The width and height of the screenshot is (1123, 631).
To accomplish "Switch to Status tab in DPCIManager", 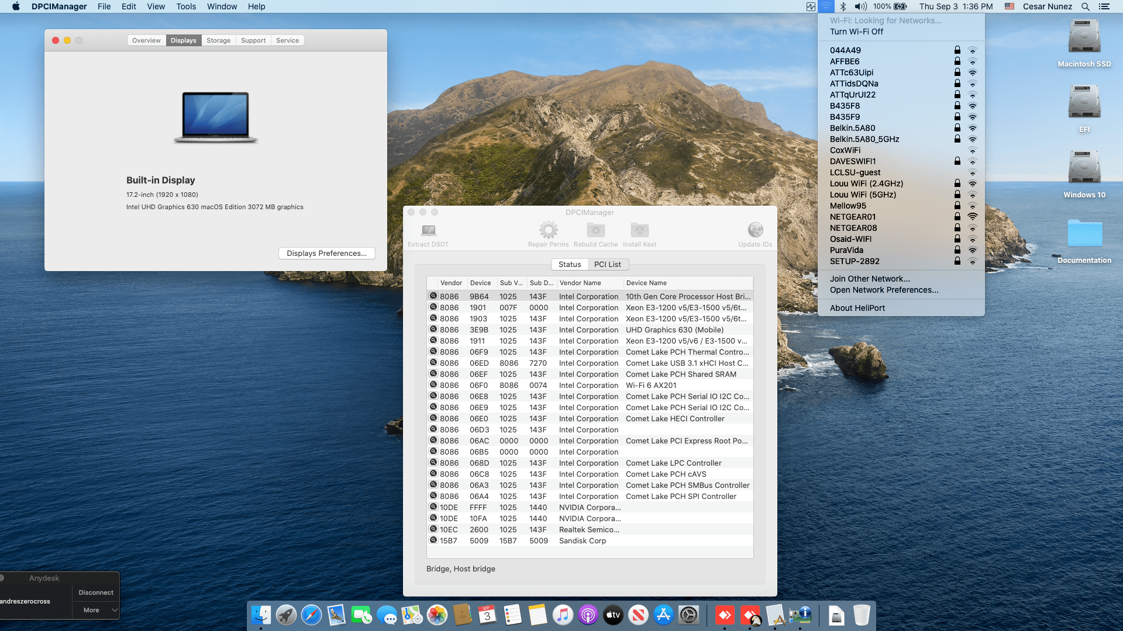I will 570,264.
